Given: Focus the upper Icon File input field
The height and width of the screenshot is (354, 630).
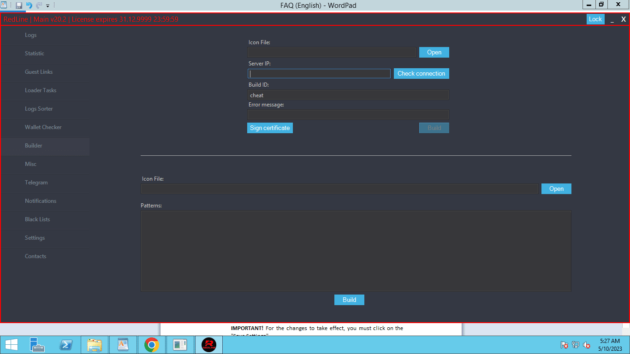Looking at the screenshot, I should pos(332,53).
